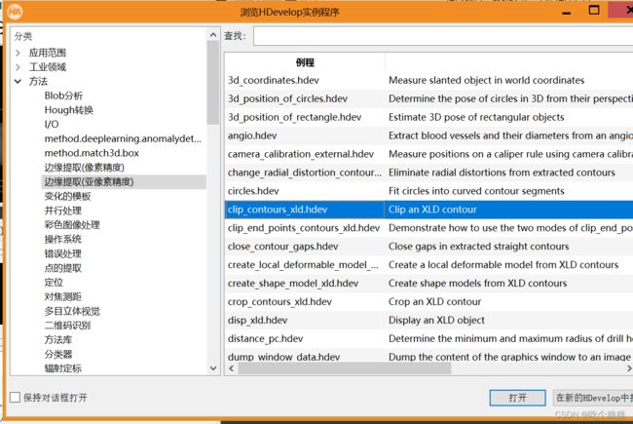
Task: Click description 'Fit circles into curved contour segments'
Action: coord(476,191)
